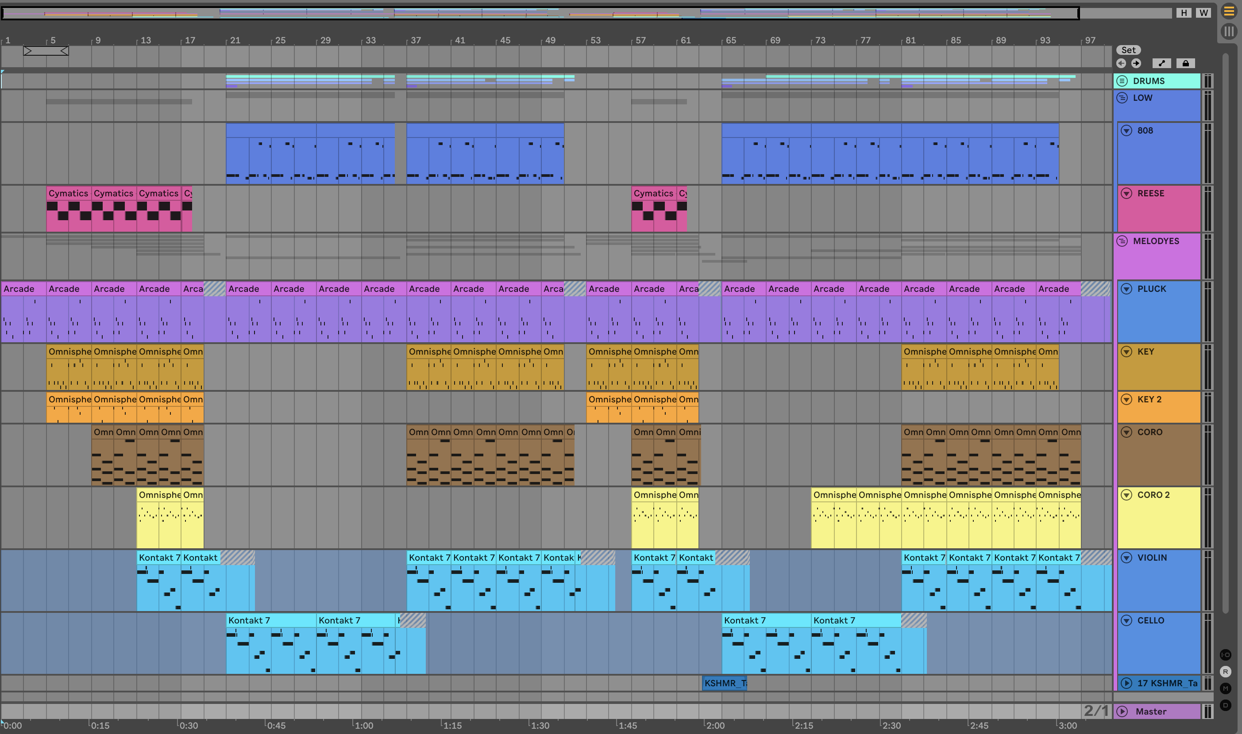Switch to Arrangement View with the orange lines icon
Viewport: 1242px width, 734px height.
point(1229,11)
